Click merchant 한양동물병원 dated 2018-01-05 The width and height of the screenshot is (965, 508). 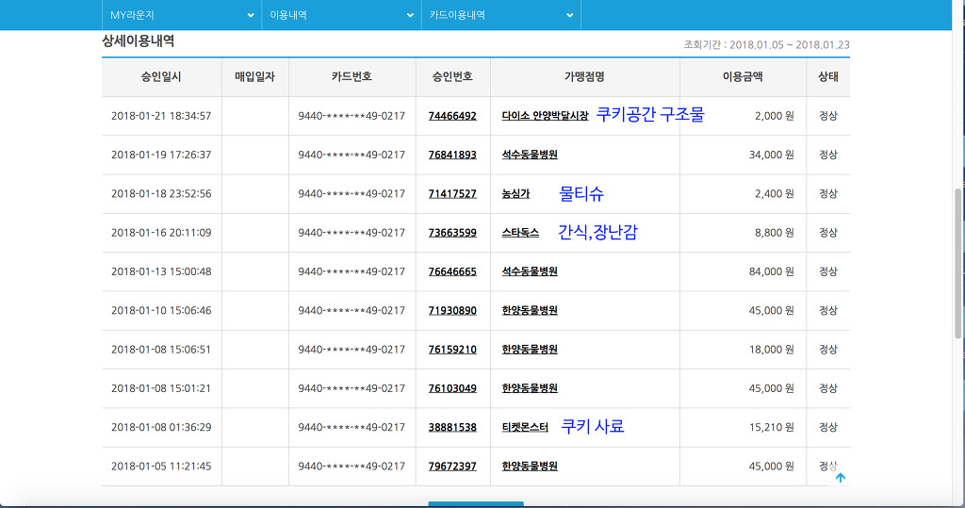tap(530, 467)
